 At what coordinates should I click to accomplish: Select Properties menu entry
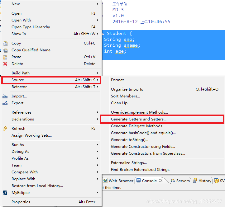(51, 202)
